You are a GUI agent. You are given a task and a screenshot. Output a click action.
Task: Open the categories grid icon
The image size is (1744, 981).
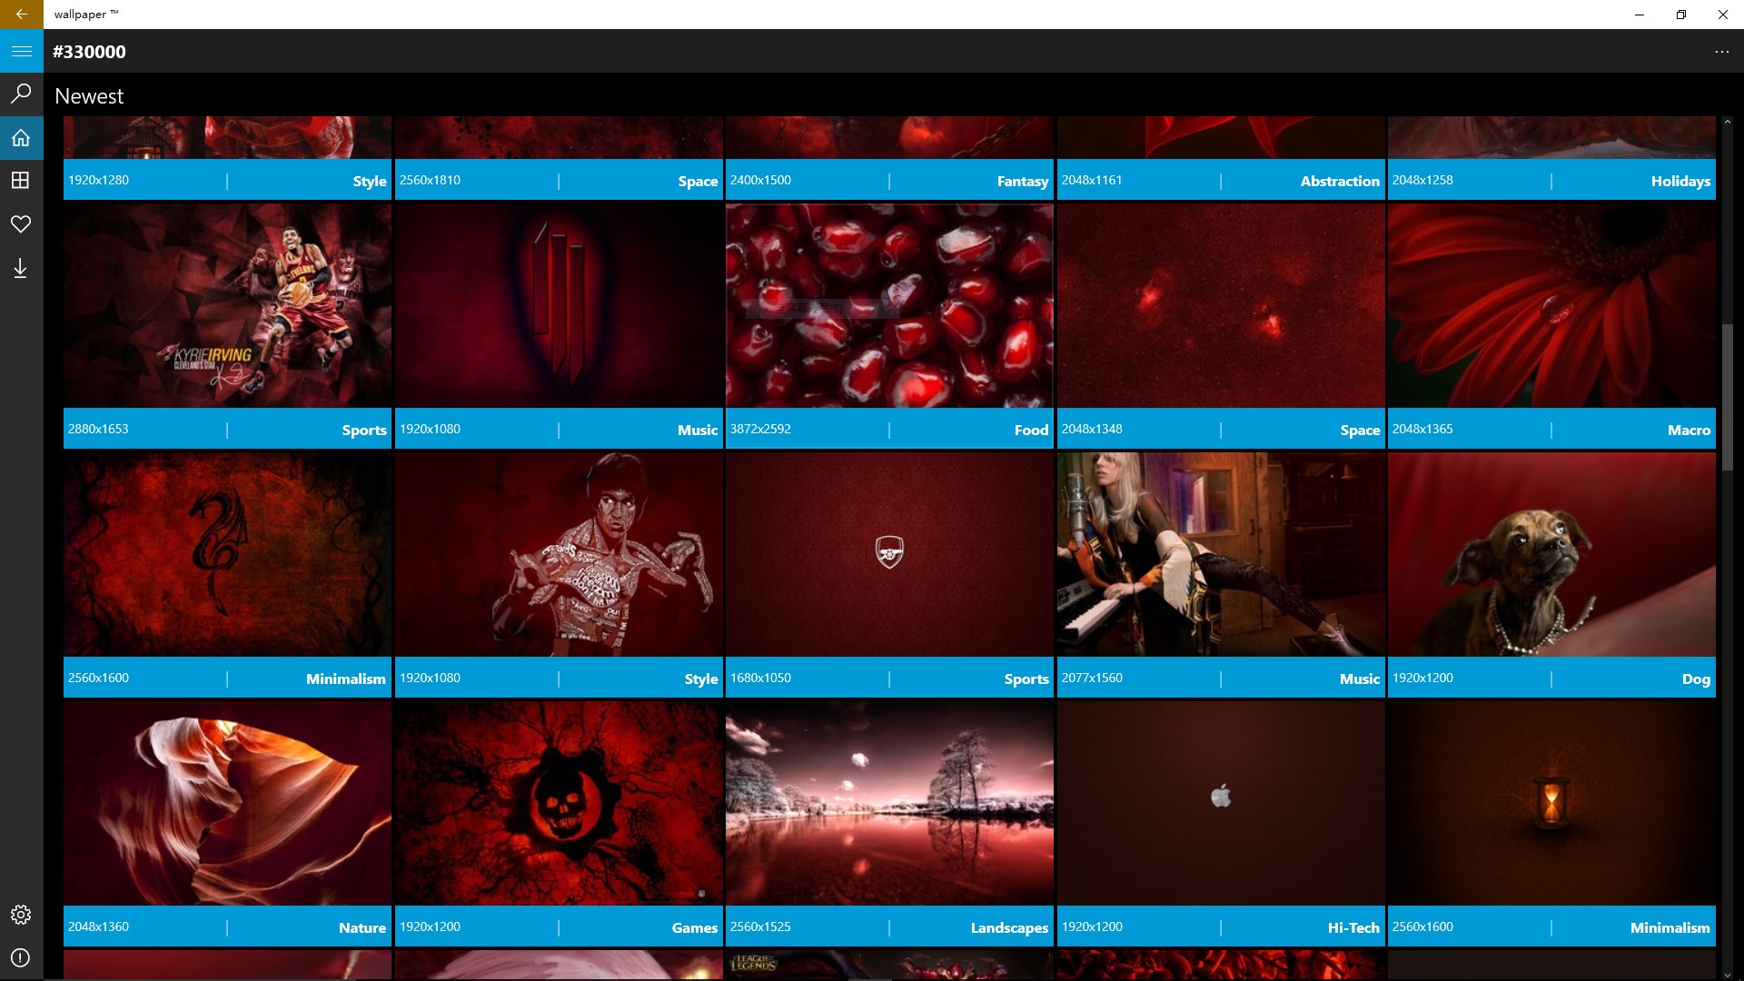point(21,181)
